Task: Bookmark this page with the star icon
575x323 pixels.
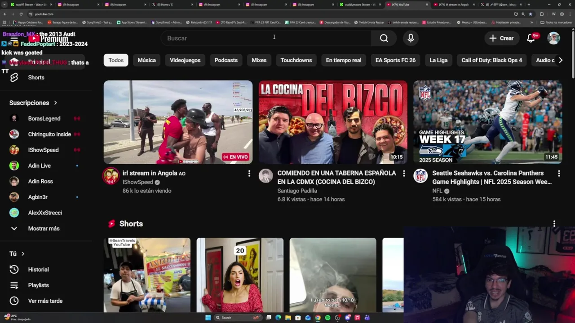Action: click(x=530, y=14)
